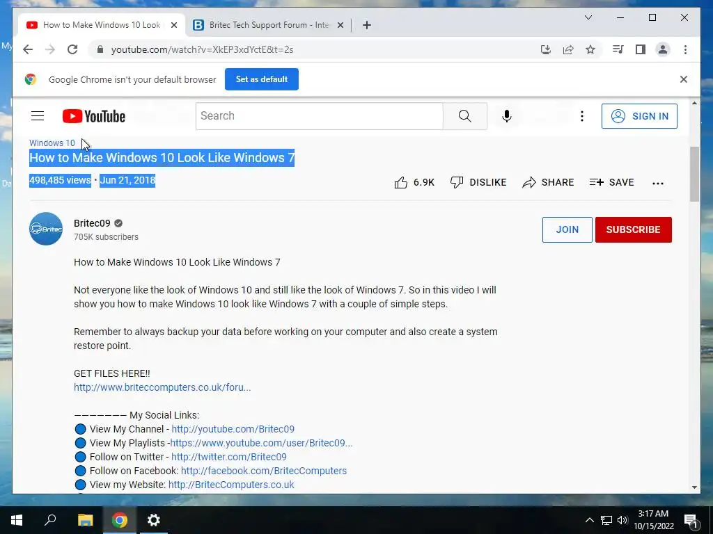Image resolution: width=713 pixels, height=534 pixels.
Task: Share this page using the address bar share icon
Action: 568,49
